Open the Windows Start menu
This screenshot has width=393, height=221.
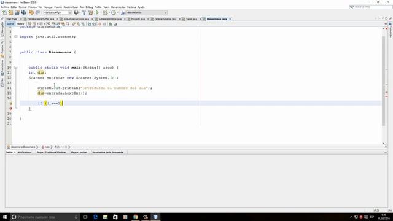[5, 217]
